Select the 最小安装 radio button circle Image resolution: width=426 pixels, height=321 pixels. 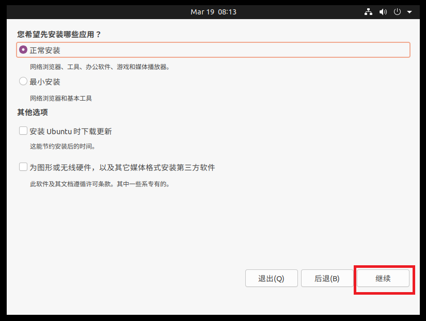pos(23,82)
